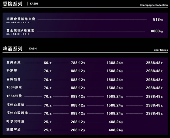Screen dimensions: 170x138
Task: Click the 1388/24支 price for 金典百威
Action: (x=115, y=63)
